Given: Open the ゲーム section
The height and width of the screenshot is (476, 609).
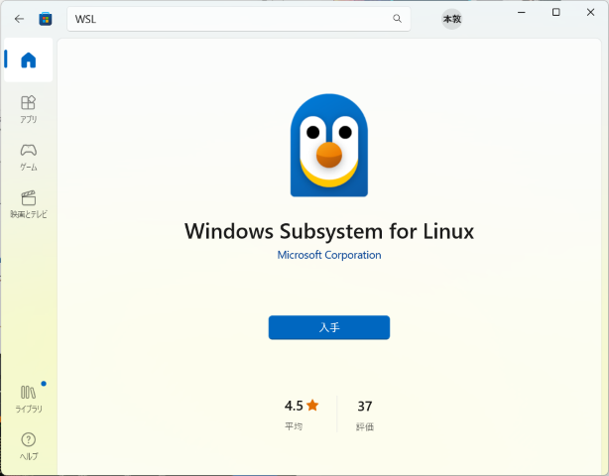Looking at the screenshot, I should pyautogui.click(x=29, y=156).
